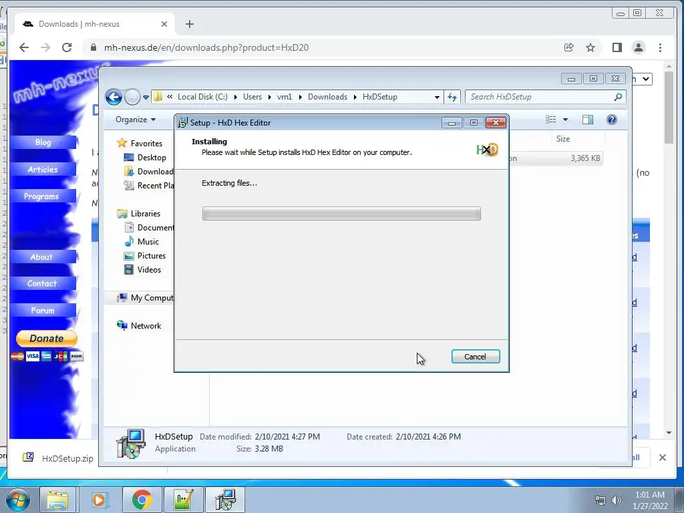Select My Computer in navigation pane
684x513 pixels.
pos(145,297)
